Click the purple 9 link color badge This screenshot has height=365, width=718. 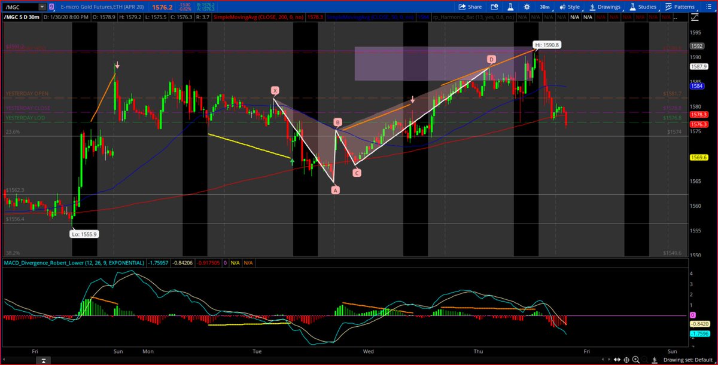pyautogui.click(x=52, y=7)
